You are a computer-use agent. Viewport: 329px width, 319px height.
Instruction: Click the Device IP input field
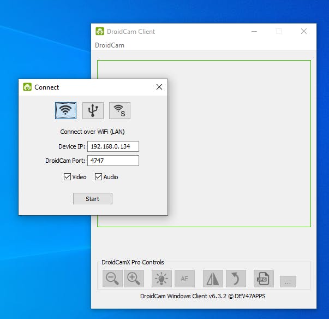coord(113,146)
